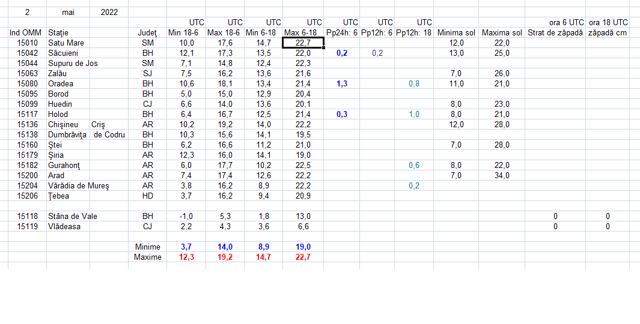Click Zalău Maxima sol value 26,0

click(x=502, y=73)
